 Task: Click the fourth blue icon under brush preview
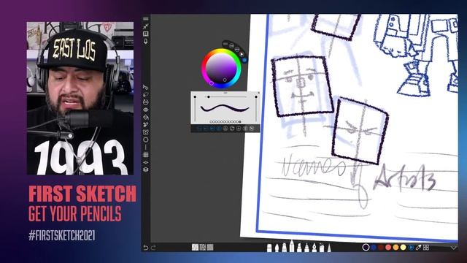tap(219, 129)
